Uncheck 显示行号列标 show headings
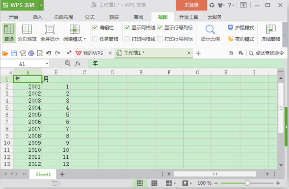 (x=160, y=28)
